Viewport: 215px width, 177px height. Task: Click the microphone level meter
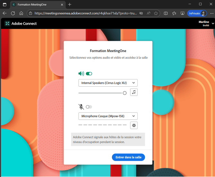[102, 125]
